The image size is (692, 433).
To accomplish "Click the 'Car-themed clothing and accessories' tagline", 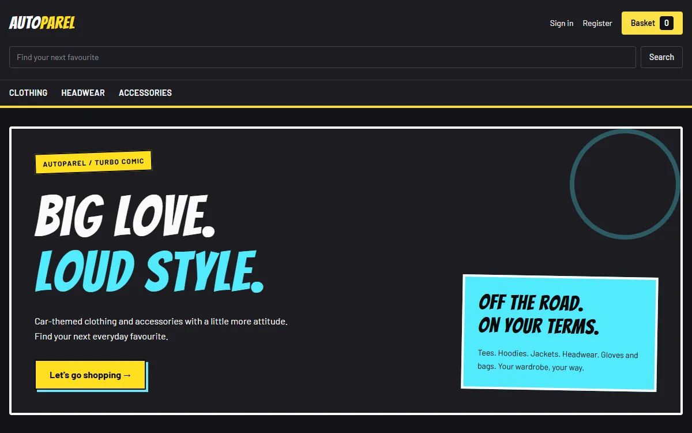I will tap(161, 322).
